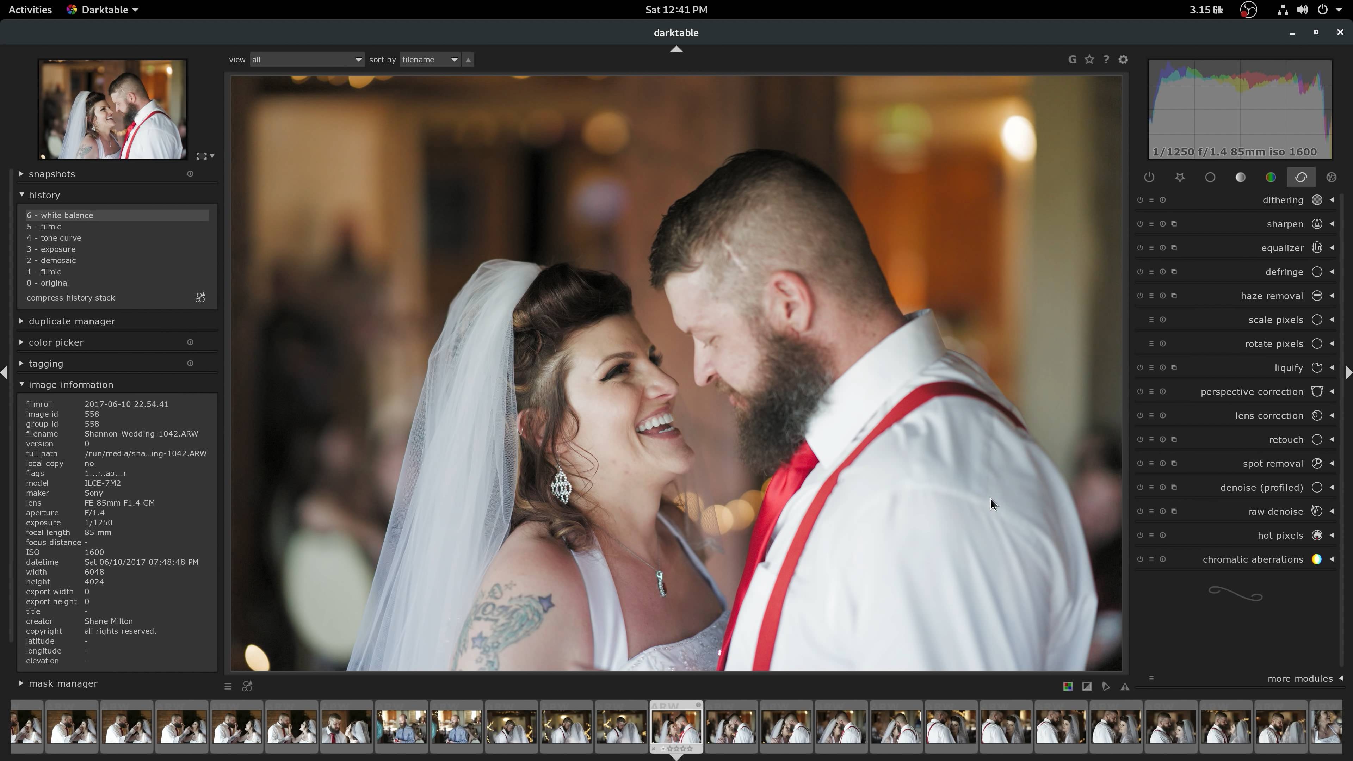The height and width of the screenshot is (761, 1353).
Task: Toggle the clipping indicator icon
Action: (x=1087, y=686)
